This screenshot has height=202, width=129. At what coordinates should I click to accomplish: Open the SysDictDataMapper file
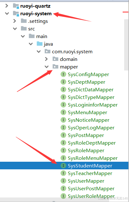point(91,90)
